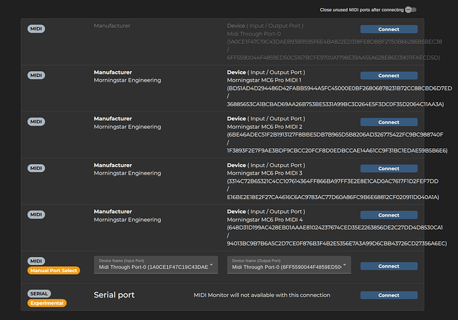Screen dimensions: 458x320
Task: Connect to Morningstar MC6 Pro MIDI 2
Action: click(x=388, y=122)
